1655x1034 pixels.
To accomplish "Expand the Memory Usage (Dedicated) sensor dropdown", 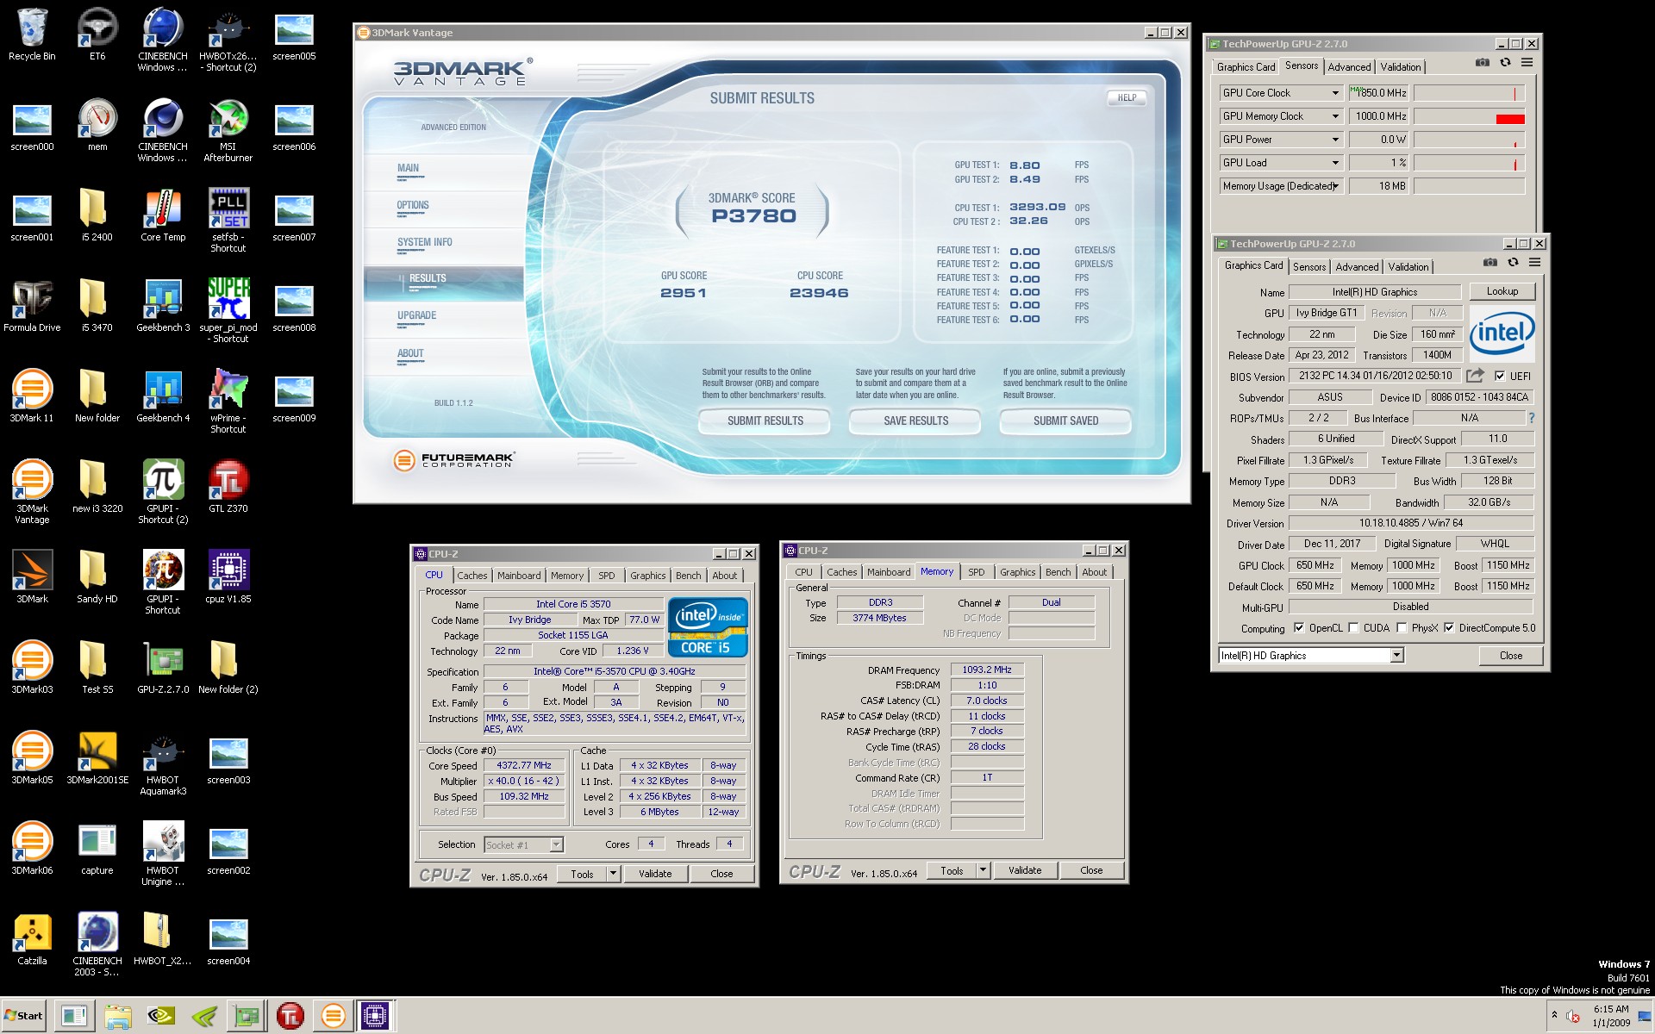I will [1335, 186].
